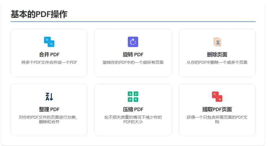Click the red Extract PDF Pages icon
The width and height of the screenshot is (268, 146).
pos(217,97)
